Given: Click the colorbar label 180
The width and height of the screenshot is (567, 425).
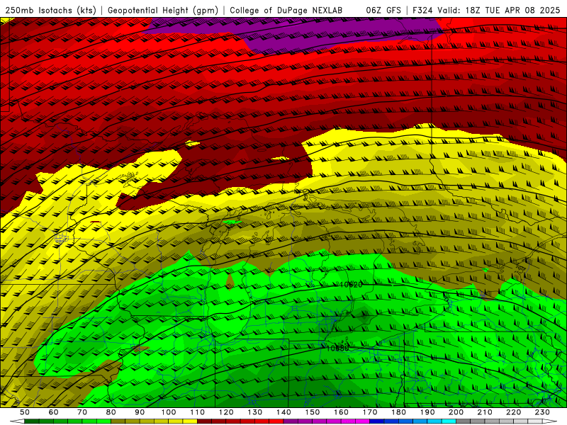Looking at the screenshot, I should [398, 412].
